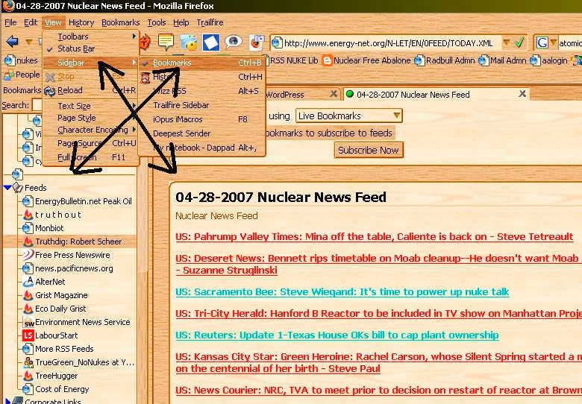Open the Back history dropdown arrow
This screenshot has height=404, width=582.
pos(28,42)
